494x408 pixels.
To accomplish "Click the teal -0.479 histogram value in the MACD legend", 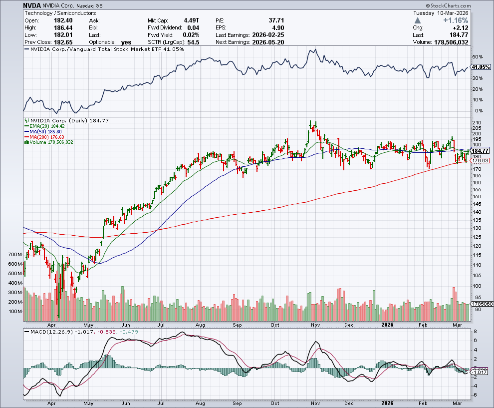I will (x=129, y=332).
